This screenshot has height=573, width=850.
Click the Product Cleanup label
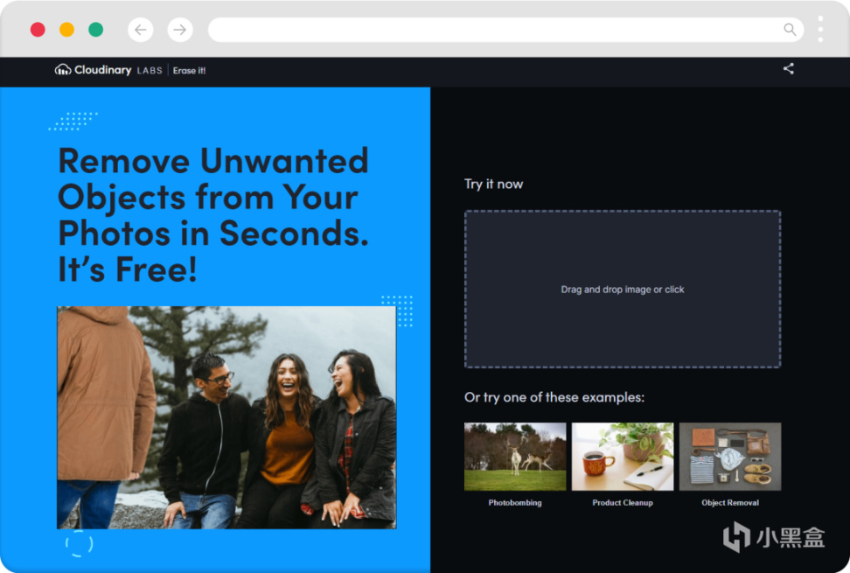623,502
